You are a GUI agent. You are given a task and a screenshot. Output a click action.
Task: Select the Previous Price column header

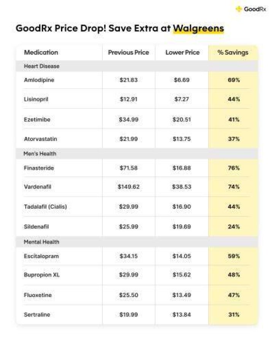pos(129,52)
